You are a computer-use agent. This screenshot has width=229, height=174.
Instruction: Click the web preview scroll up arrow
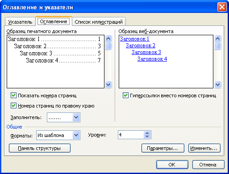click(x=217, y=39)
